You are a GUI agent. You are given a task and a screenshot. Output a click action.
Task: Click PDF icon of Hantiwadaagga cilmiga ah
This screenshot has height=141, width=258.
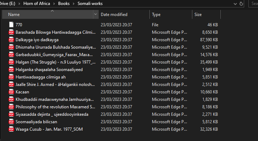point(11,77)
